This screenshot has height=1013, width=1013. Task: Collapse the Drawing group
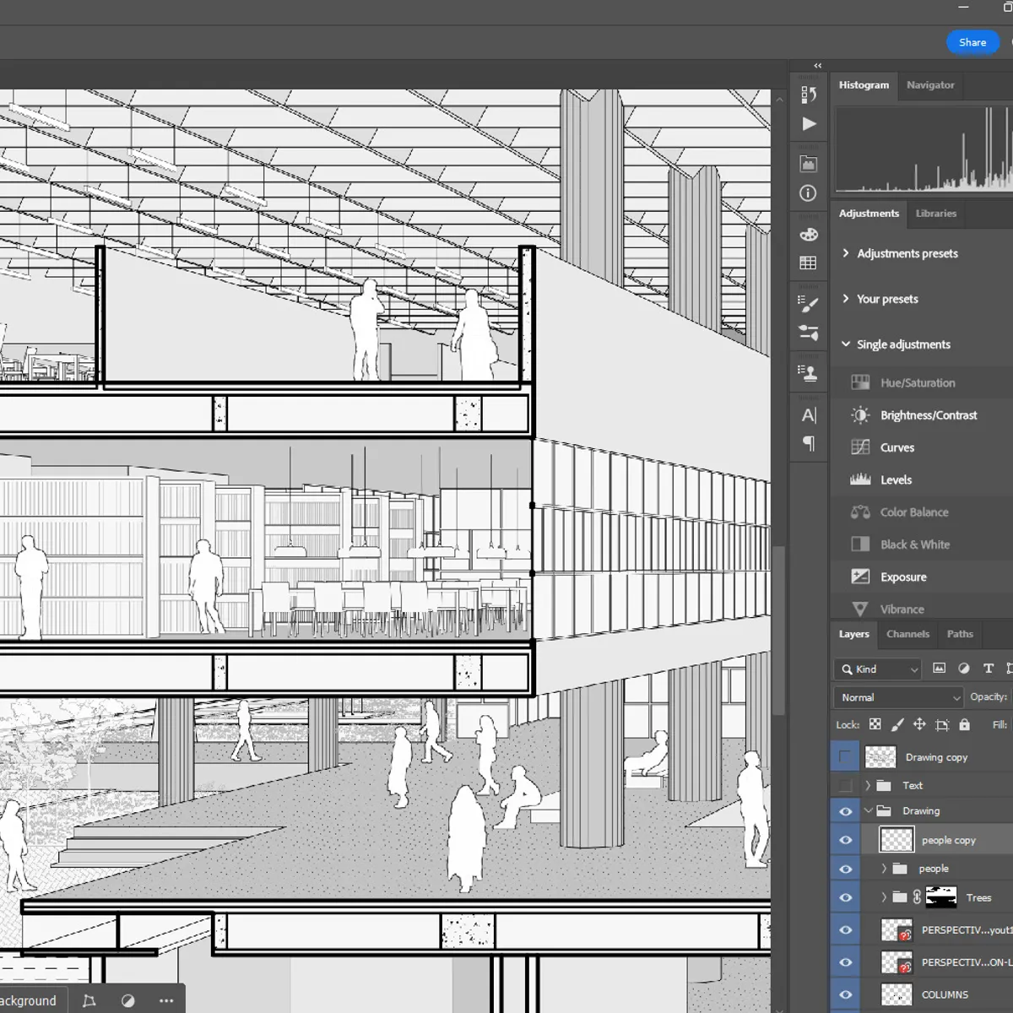868,810
